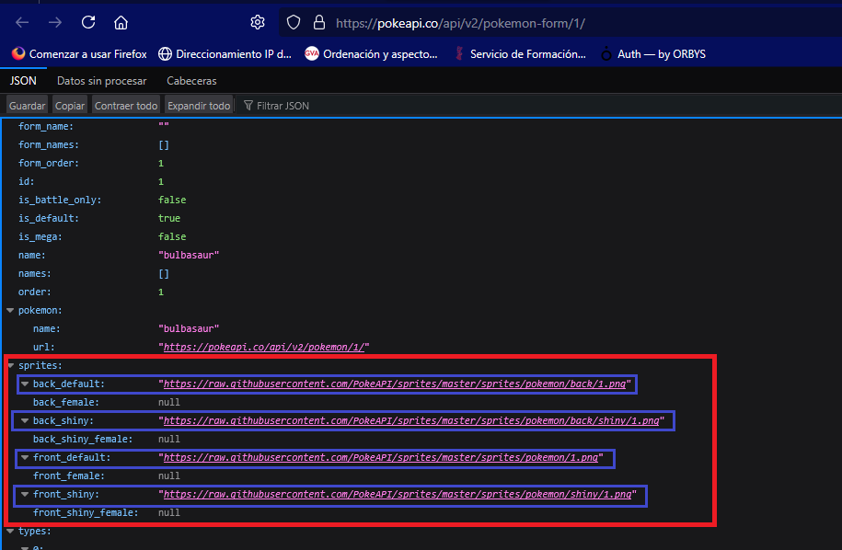Select the form_name key label

(x=46, y=127)
